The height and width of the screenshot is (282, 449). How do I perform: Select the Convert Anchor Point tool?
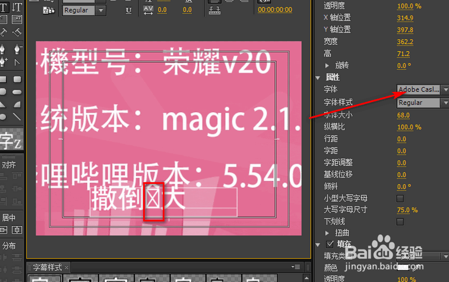pos(17,62)
